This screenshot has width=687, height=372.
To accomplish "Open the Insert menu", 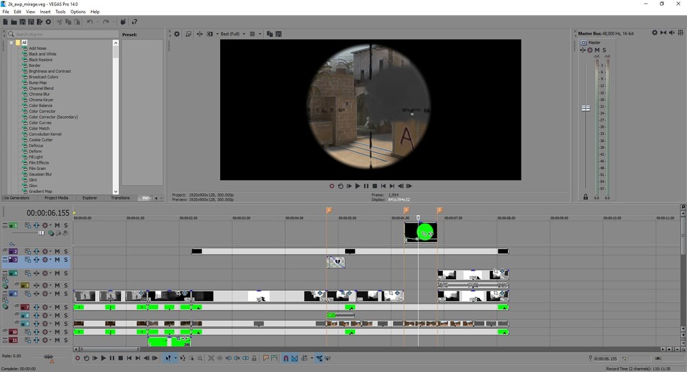I will click(x=45, y=12).
